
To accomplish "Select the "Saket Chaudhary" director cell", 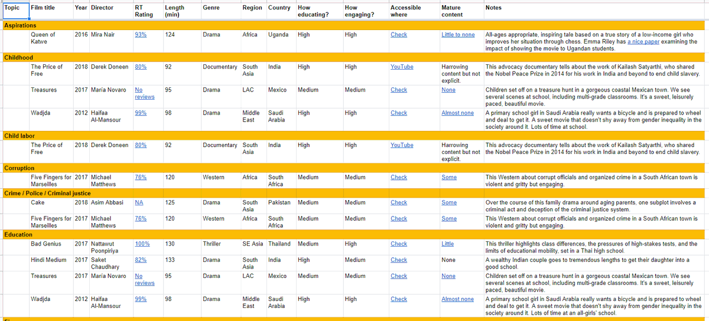I will point(111,263).
